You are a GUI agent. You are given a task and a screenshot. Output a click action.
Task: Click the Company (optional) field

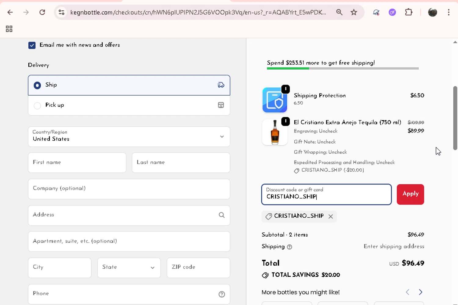tap(129, 189)
